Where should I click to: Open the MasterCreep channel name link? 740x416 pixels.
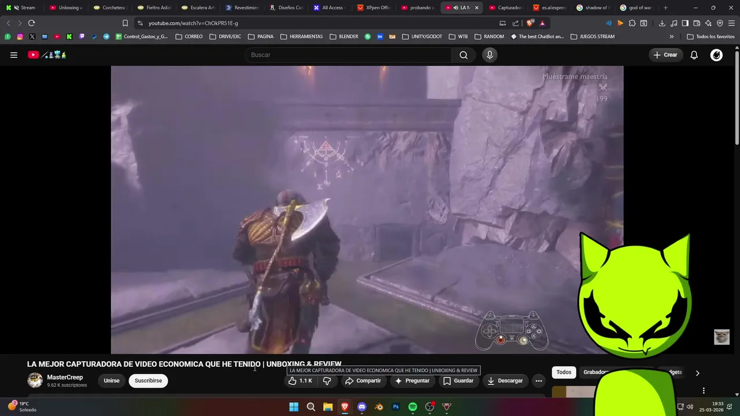65,377
